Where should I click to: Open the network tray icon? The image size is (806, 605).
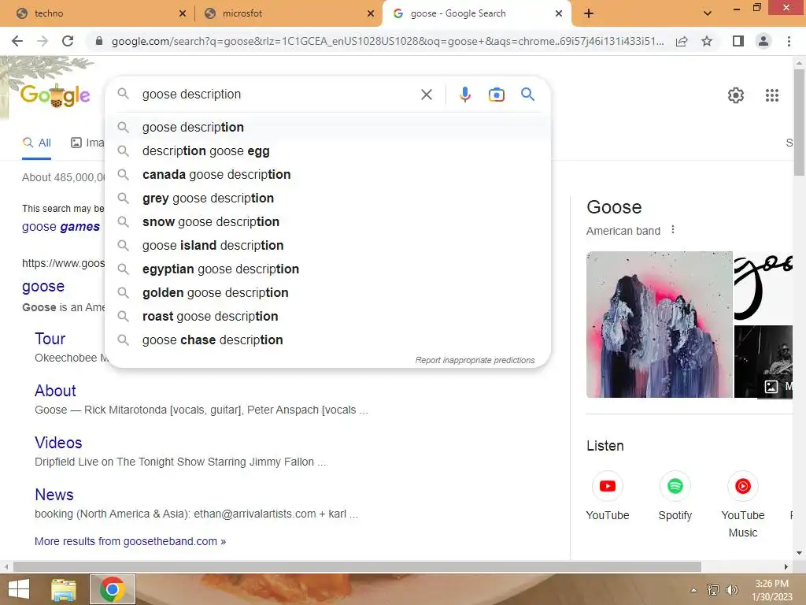click(x=712, y=590)
